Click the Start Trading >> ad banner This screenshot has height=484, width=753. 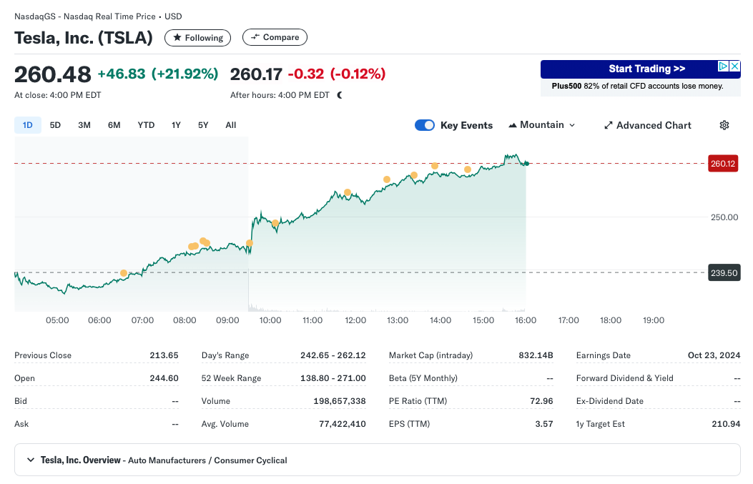tap(641, 69)
